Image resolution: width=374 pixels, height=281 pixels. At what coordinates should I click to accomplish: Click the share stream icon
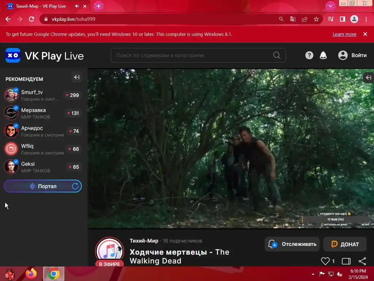coord(362,261)
